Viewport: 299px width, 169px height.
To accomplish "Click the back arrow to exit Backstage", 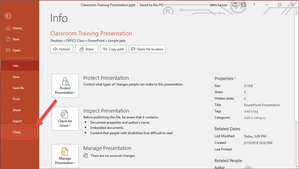I will tap(8, 16).
